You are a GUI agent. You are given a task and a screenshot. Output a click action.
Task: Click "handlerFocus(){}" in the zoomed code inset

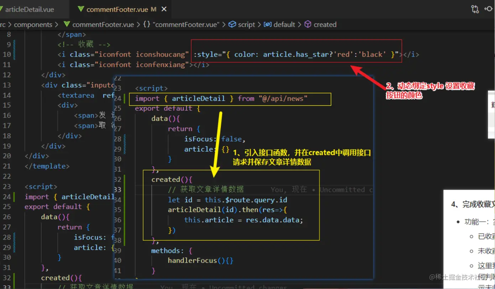pos(200,261)
